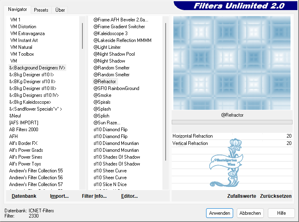The width and height of the screenshot is (299, 222).
Task: Pick AB Filters 2000 from the category list
Action: tap(24, 130)
